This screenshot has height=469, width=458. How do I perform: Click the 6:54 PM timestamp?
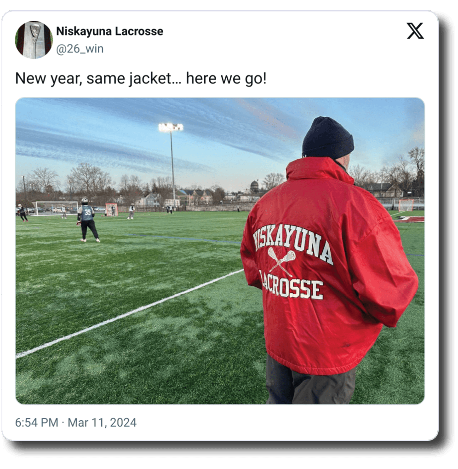pyautogui.click(x=36, y=423)
